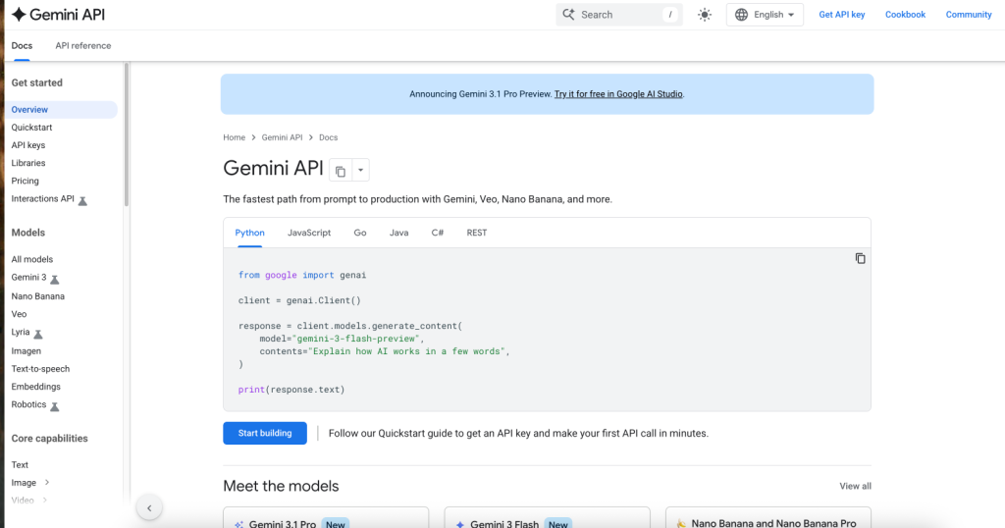Toggle the light/dark theme icon
The width and height of the screenshot is (1005, 528).
(x=704, y=15)
